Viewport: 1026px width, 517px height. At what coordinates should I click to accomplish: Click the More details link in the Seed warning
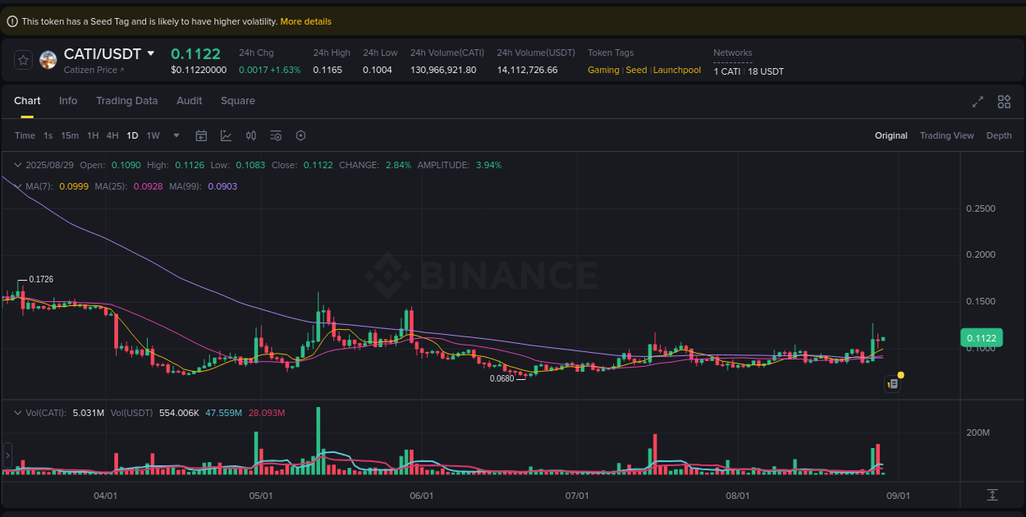[x=305, y=21]
